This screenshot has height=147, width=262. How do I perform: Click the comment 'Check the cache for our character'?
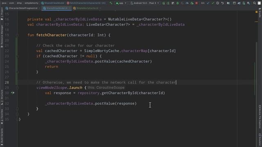pyautogui.click(x=79, y=45)
